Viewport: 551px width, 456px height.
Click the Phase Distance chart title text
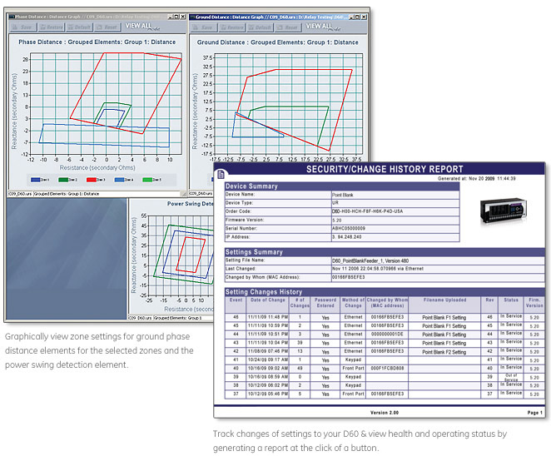pos(97,42)
